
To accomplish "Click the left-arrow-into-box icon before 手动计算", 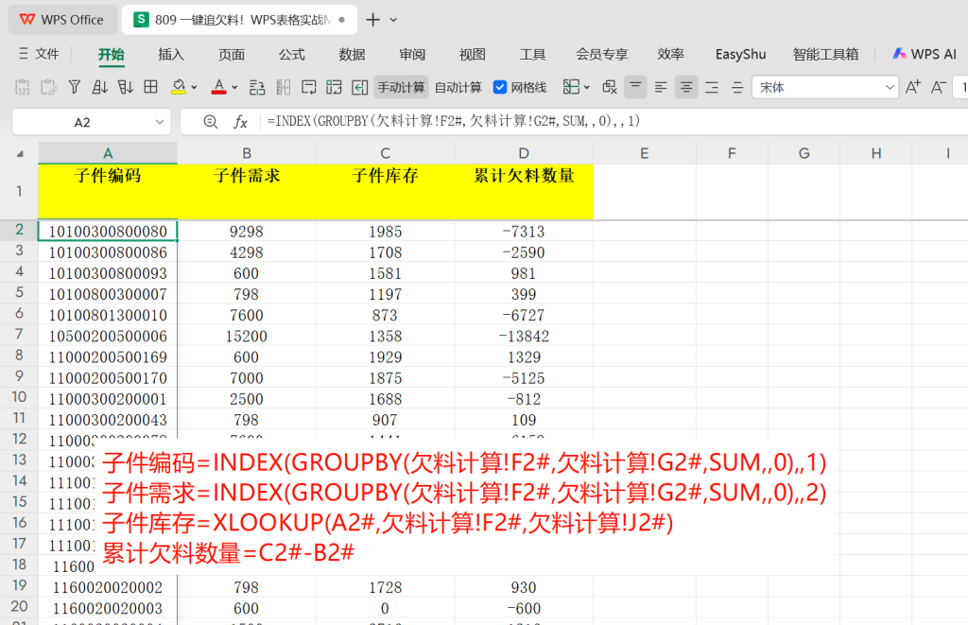I will 360,87.
